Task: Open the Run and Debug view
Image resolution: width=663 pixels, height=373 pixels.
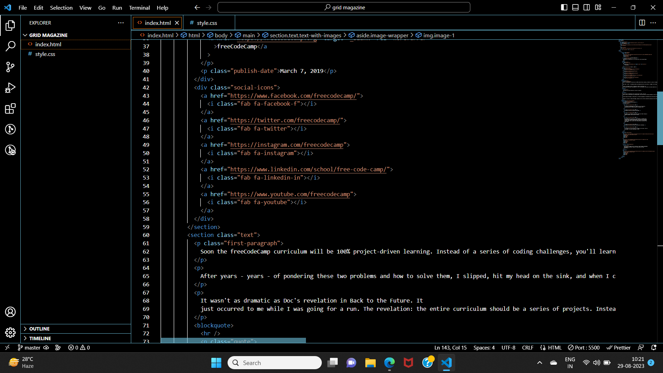Action: click(x=10, y=88)
